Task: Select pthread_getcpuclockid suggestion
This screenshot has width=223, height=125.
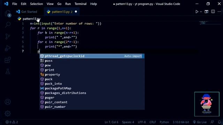Action: 92,56
